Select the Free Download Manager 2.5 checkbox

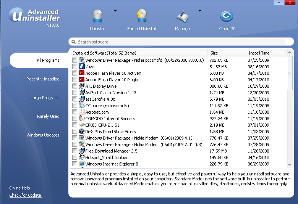[74, 151]
